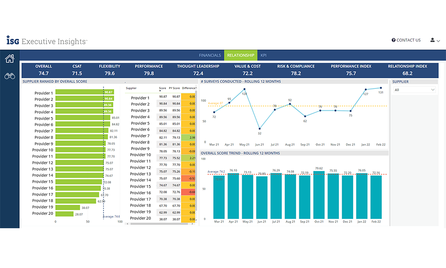446x268 pixels.
Task: Click the Contact Us question mark icon
Action: click(x=393, y=40)
